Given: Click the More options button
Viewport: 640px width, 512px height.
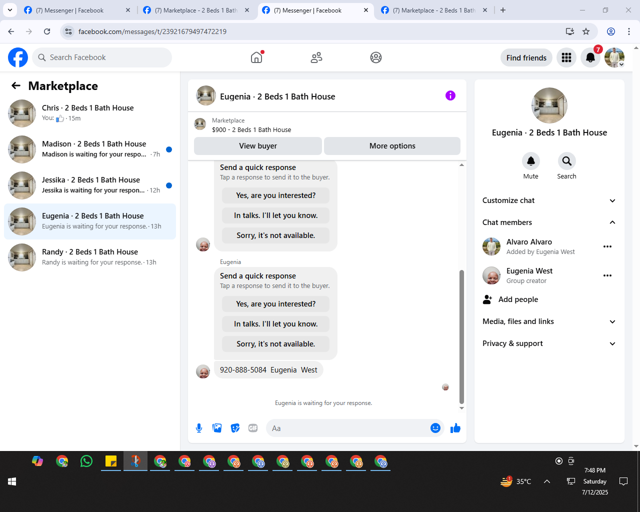Looking at the screenshot, I should [392, 146].
